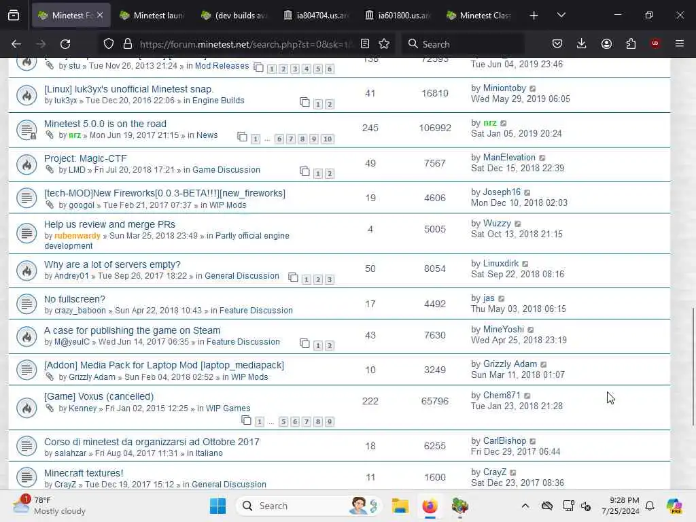Switch to ia804704.us.archive tab
This screenshot has height=522, width=696.
315,16
